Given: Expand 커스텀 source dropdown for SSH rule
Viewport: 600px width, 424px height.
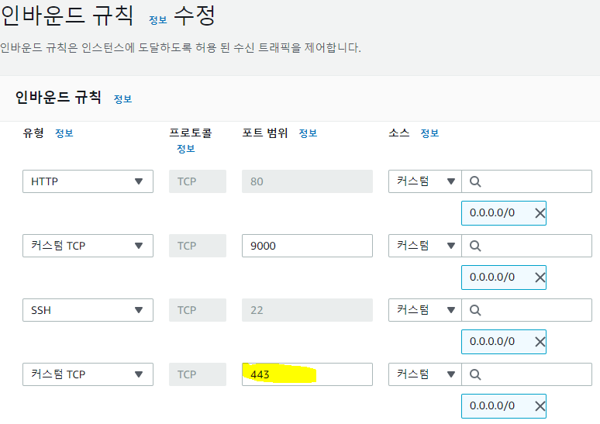Looking at the screenshot, I should pyautogui.click(x=425, y=310).
